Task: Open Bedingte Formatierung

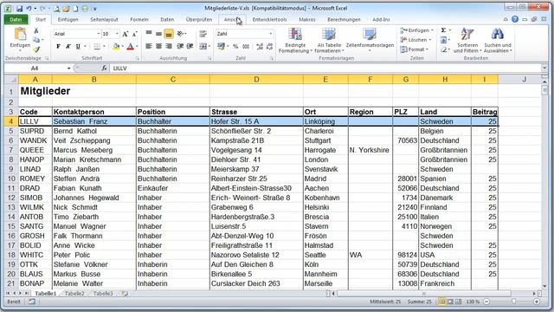Action: pos(295,41)
